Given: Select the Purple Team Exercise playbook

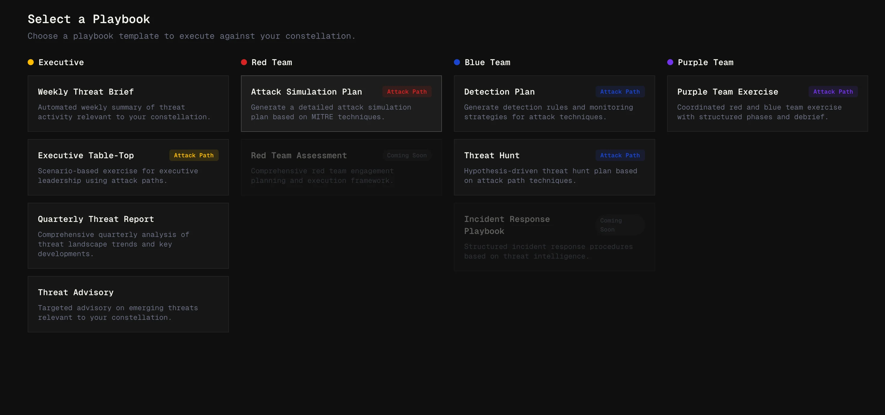Looking at the screenshot, I should [x=767, y=103].
